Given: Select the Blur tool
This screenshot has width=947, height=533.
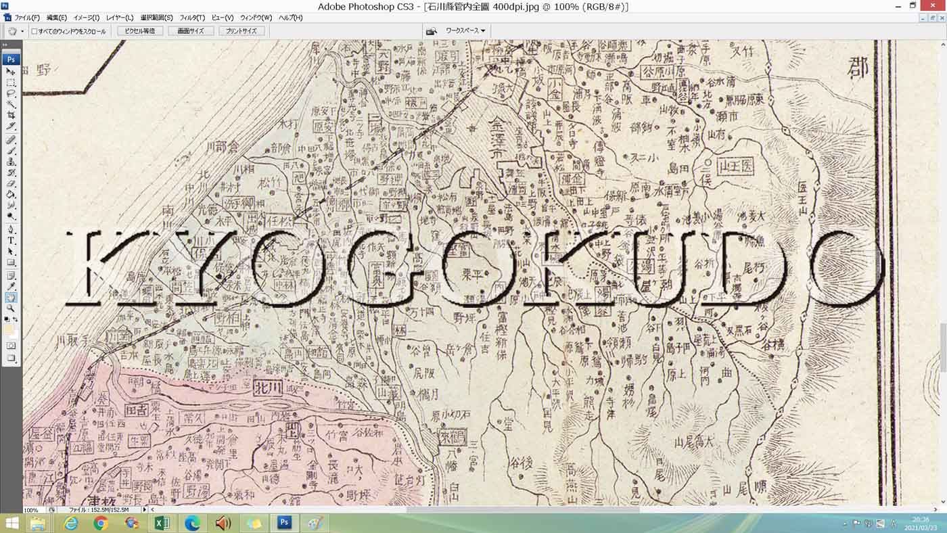Looking at the screenshot, I should (11, 205).
